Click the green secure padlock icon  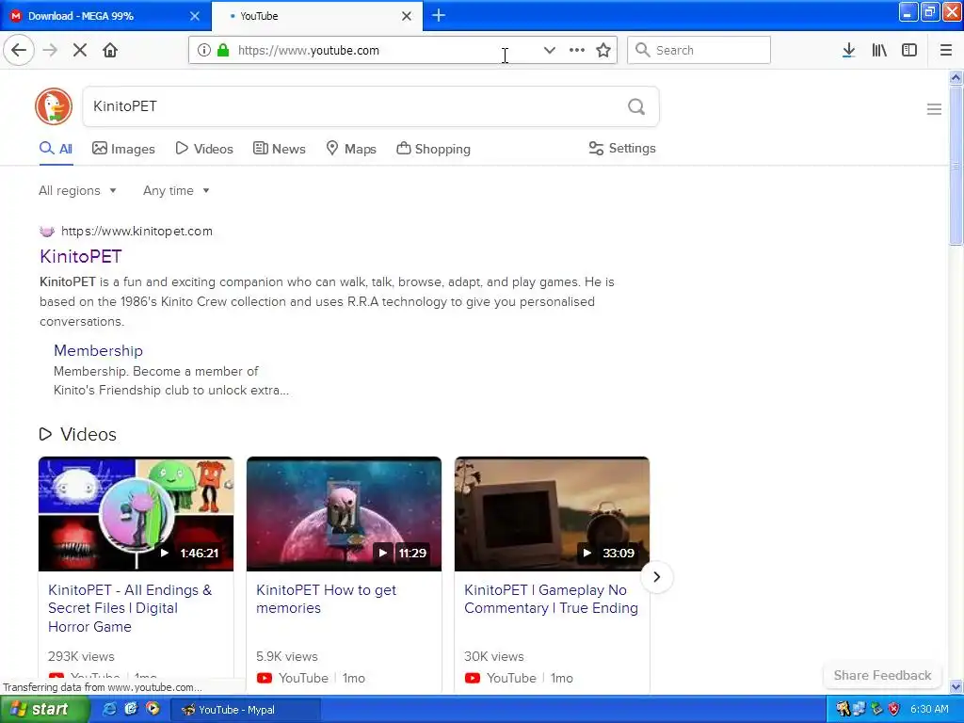coord(223,51)
